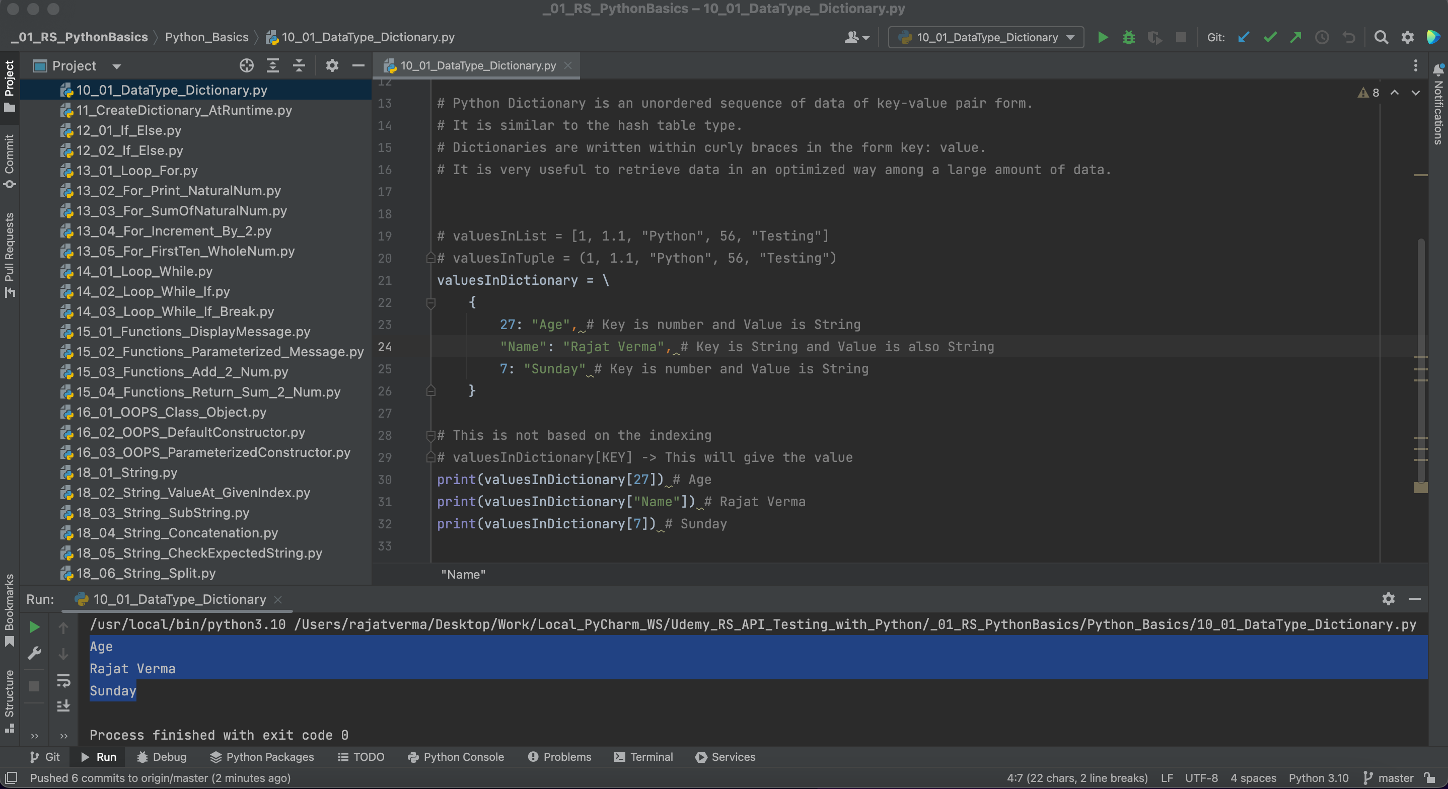1448x789 pixels.
Task: Start debugging with the green bug icon
Action: point(1128,38)
